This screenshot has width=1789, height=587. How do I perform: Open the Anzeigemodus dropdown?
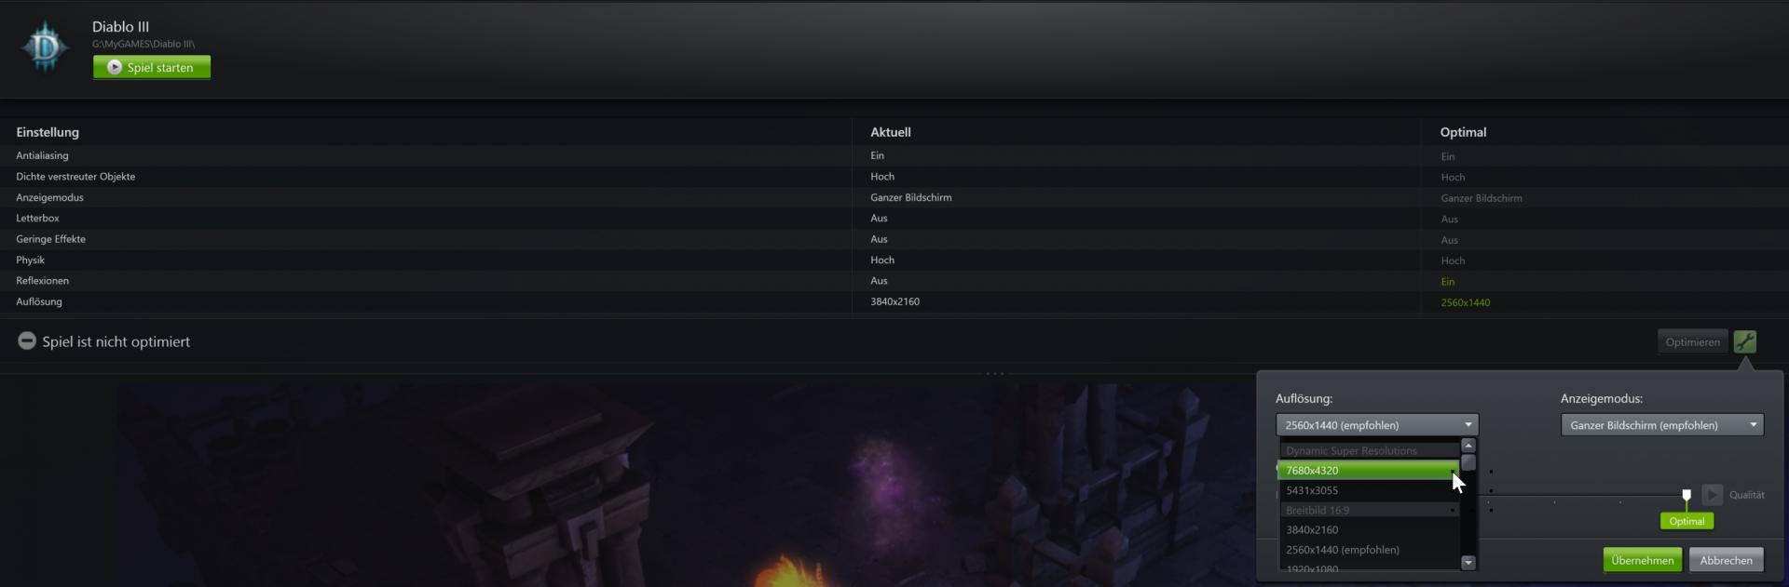coord(1662,425)
